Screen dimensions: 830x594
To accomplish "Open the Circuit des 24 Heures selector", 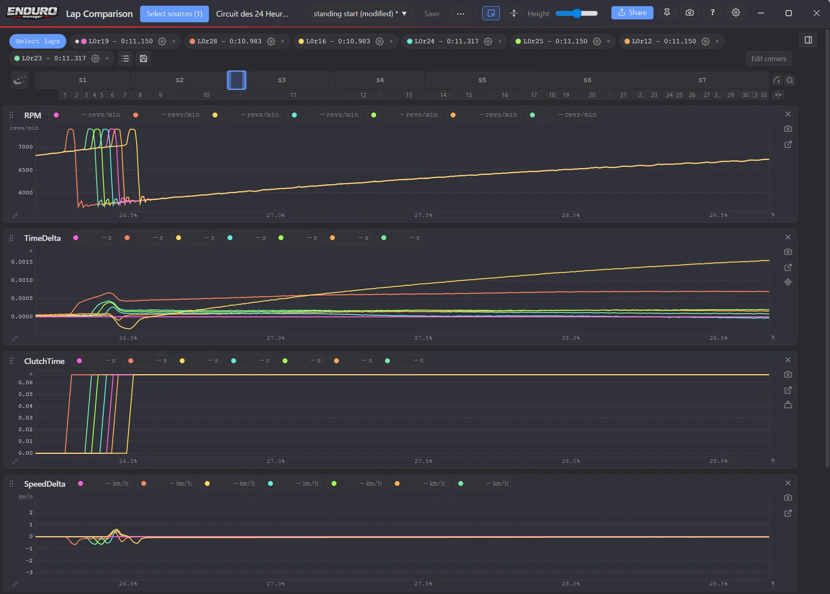I will click(x=252, y=13).
